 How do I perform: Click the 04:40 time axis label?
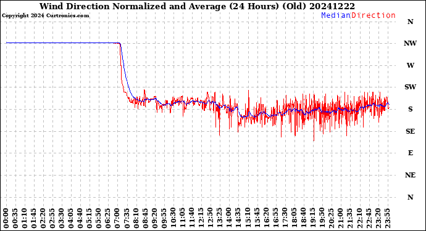tap(80, 218)
